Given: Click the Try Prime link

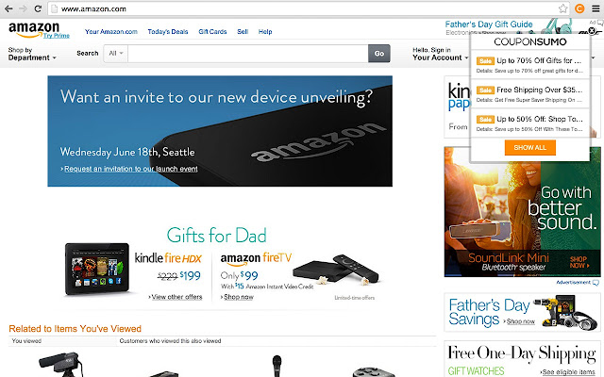Looking at the screenshot, I should [x=57, y=36].
